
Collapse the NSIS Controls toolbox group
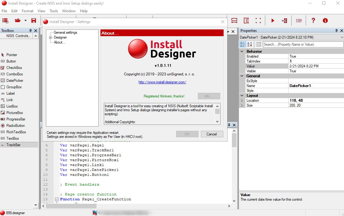click(36, 36)
